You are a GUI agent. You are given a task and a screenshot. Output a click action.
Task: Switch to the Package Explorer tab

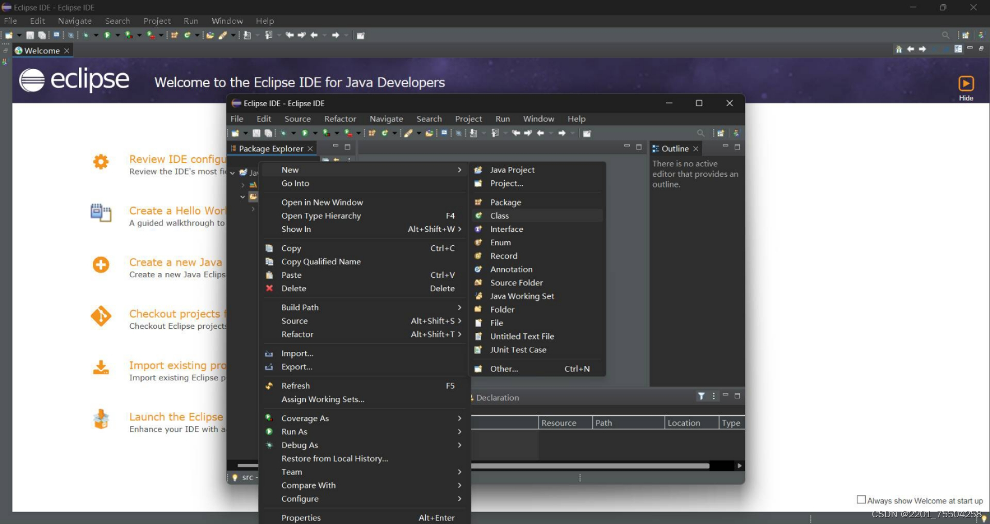click(x=271, y=148)
